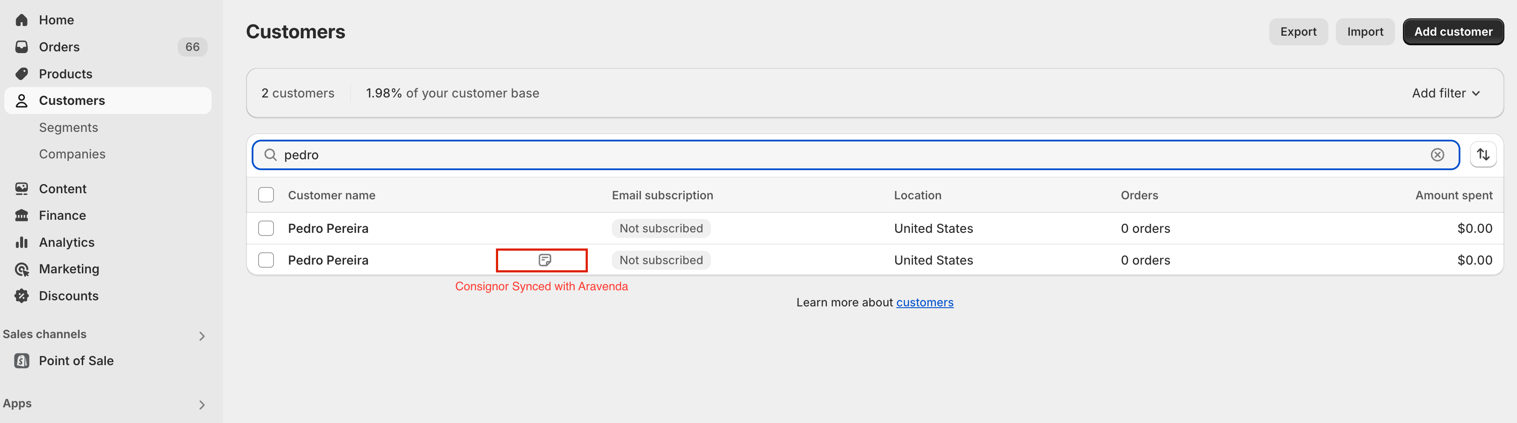Screen dimensions: 1517x423
Task: Open the Marketing page
Action: (69, 269)
